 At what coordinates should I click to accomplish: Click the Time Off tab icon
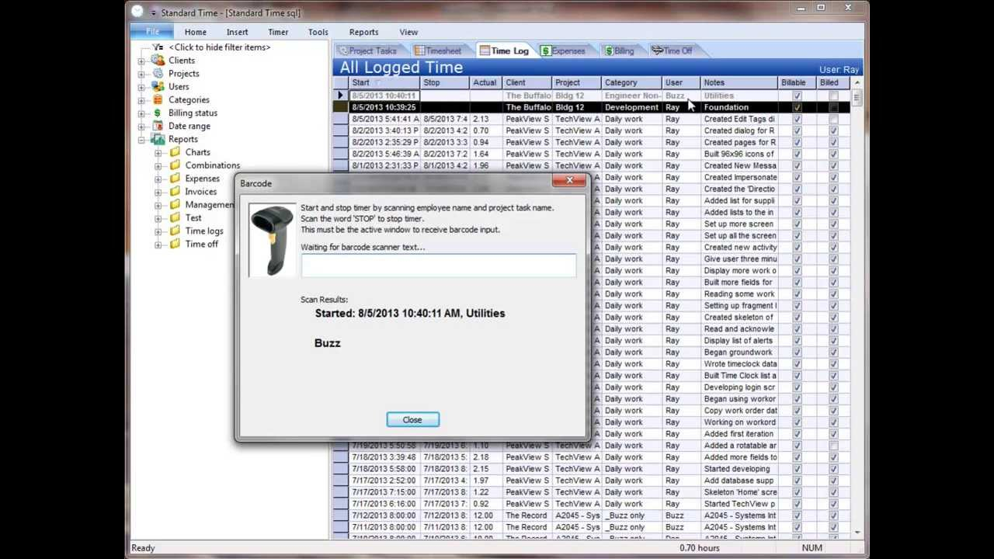click(x=657, y=50)
